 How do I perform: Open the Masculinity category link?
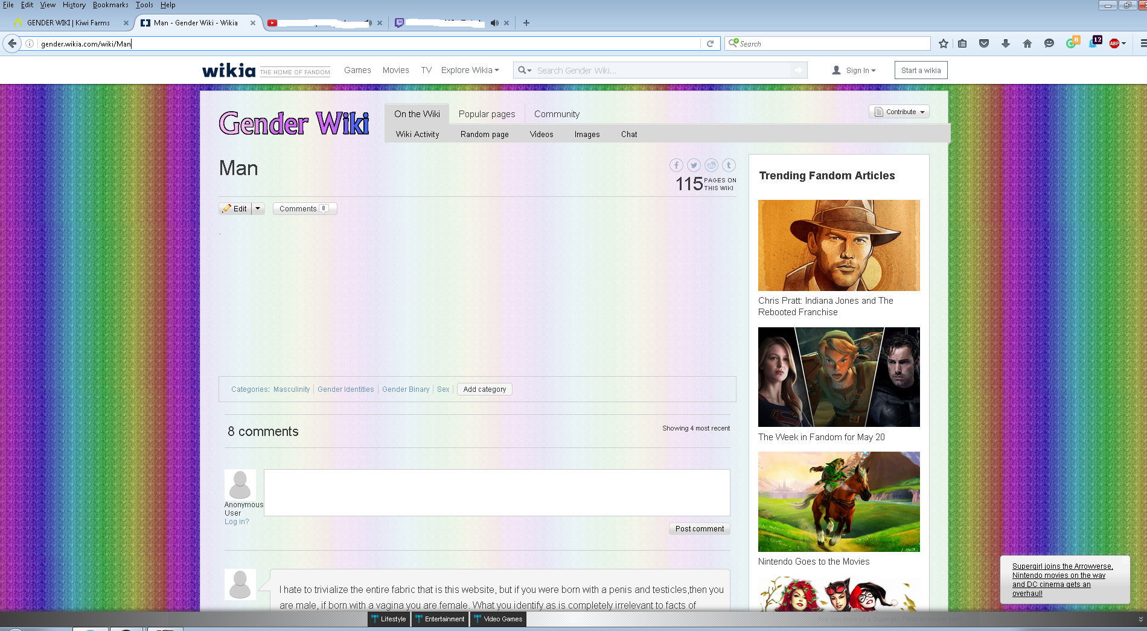(x=292, y=389)
